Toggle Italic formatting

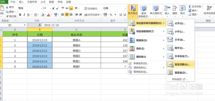[24, 15]
